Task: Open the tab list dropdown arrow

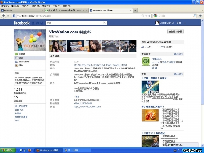Action: coord(202,10)
